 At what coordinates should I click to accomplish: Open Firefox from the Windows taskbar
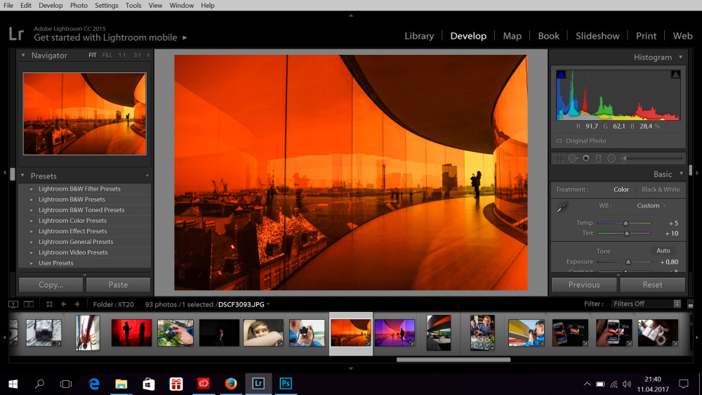(x=230, y=384)
